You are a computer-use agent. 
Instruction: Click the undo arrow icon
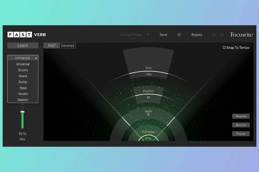(214, 35)
